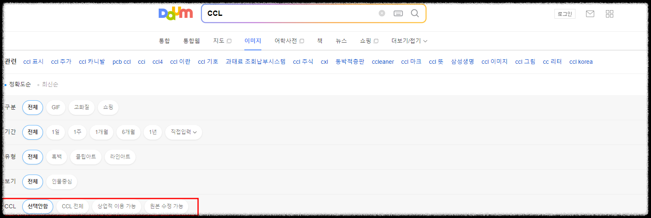Screen dimensions: 651x218
Task: Select 전체 in the 구분 row
Action: click(32, 108)
